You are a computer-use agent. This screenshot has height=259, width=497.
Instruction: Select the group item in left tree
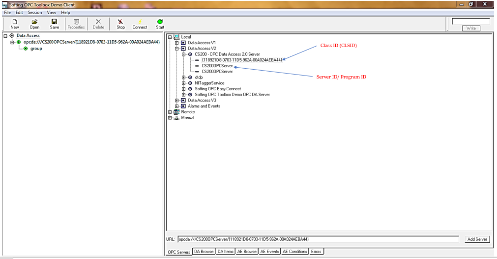pyautogui.click(x=36, y=49)
